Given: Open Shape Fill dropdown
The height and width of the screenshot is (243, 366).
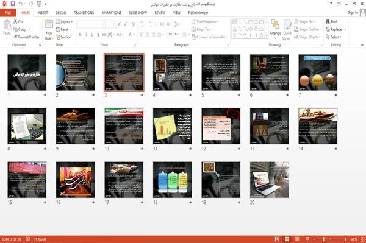Looking at the screenshot, I should (304, 22).
